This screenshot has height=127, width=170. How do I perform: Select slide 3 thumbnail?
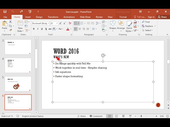(x=18, y=47)
